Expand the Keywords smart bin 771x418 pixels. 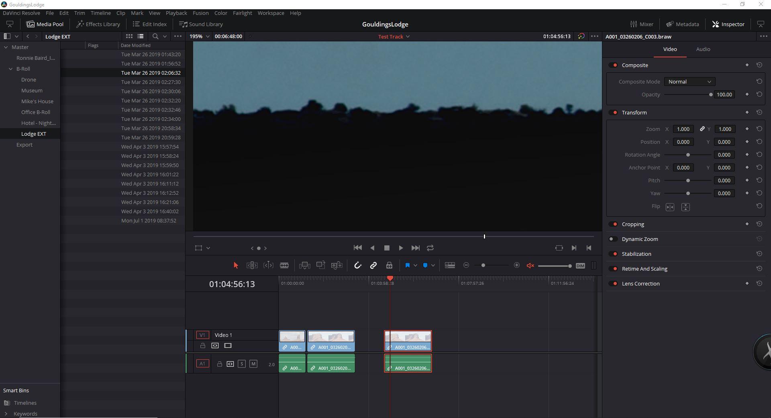tap(6, 414)
